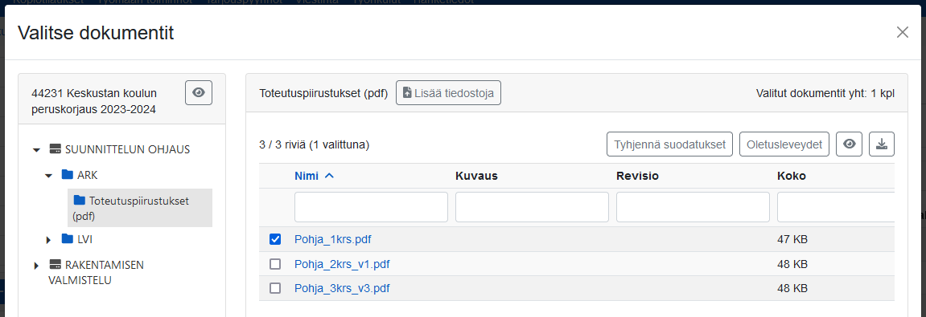The width and height of the screenshot is (926, 317).
Task: Select SUUNNITTELUN OHJAUS in tree
Action: [x=127, y=149]
